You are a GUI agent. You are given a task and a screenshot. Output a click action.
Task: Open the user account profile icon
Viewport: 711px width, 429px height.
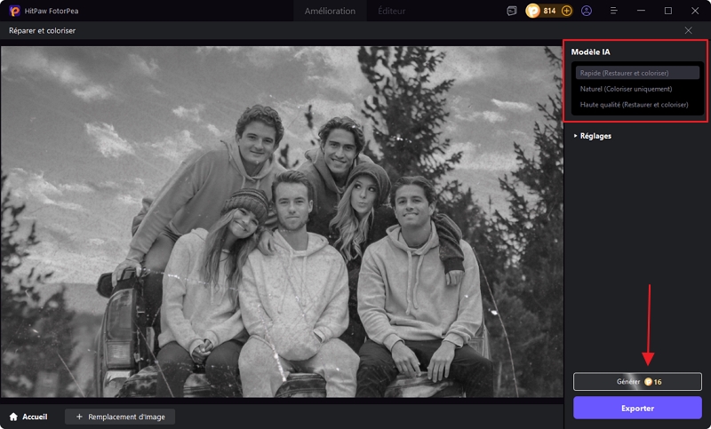[587, 11]
